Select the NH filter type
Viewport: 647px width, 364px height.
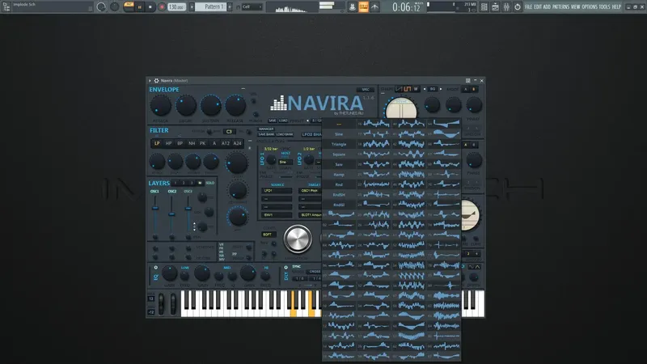click(x=192, y=143)
